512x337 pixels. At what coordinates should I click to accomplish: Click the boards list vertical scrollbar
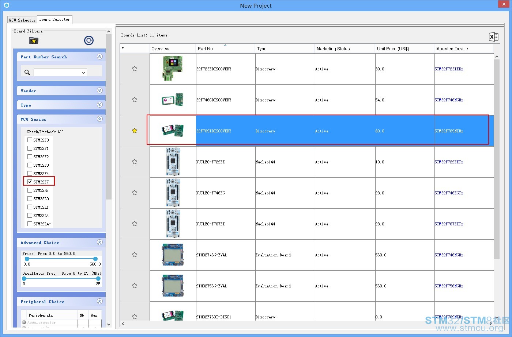coord(497,159)
